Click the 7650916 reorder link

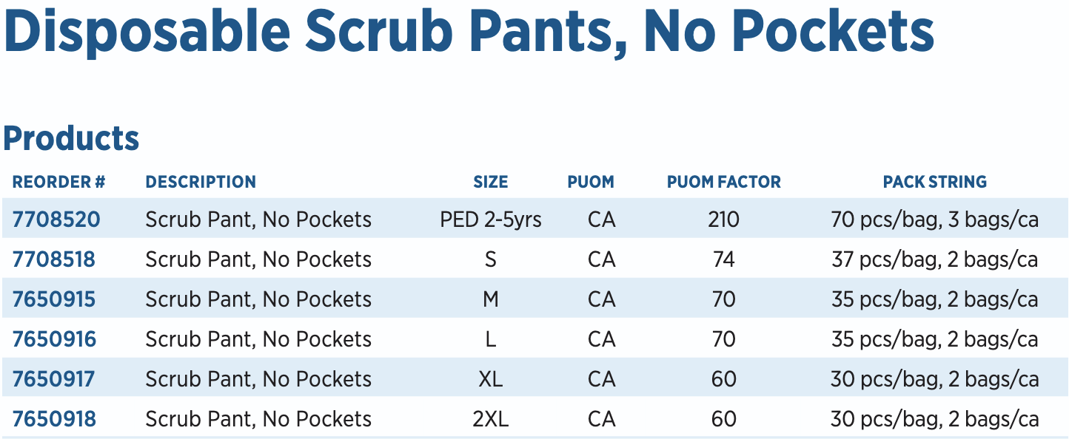(x=54, y=339)
